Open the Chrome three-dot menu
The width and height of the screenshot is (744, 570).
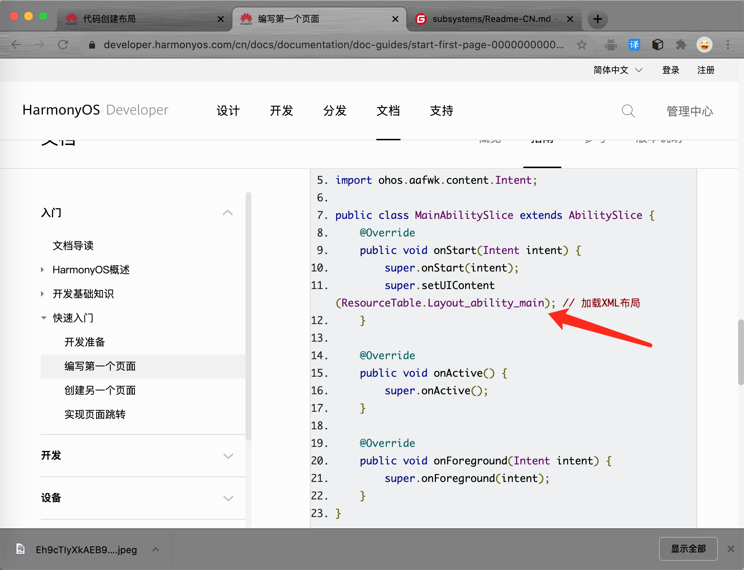click(728, 45)
